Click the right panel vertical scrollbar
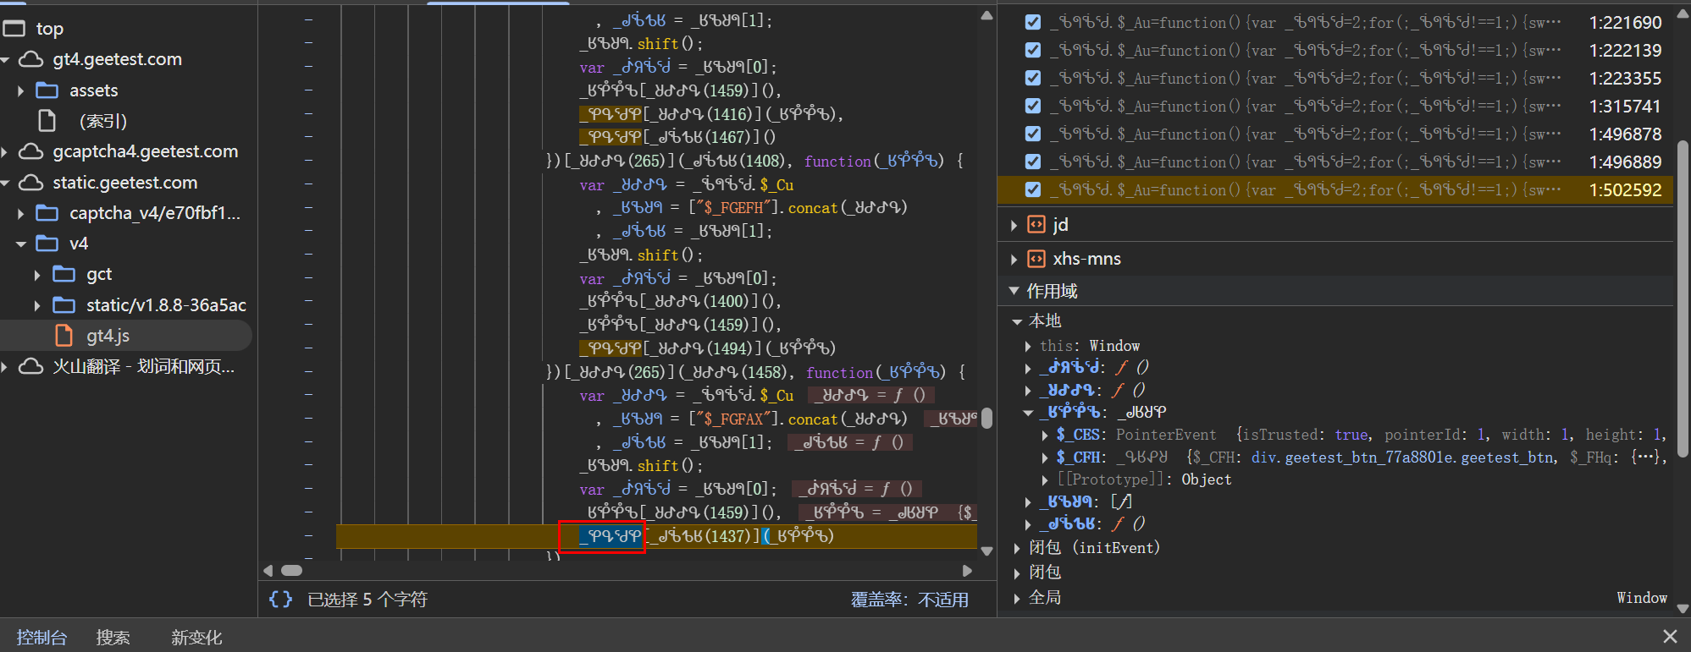 click(x=1683, y=300)
